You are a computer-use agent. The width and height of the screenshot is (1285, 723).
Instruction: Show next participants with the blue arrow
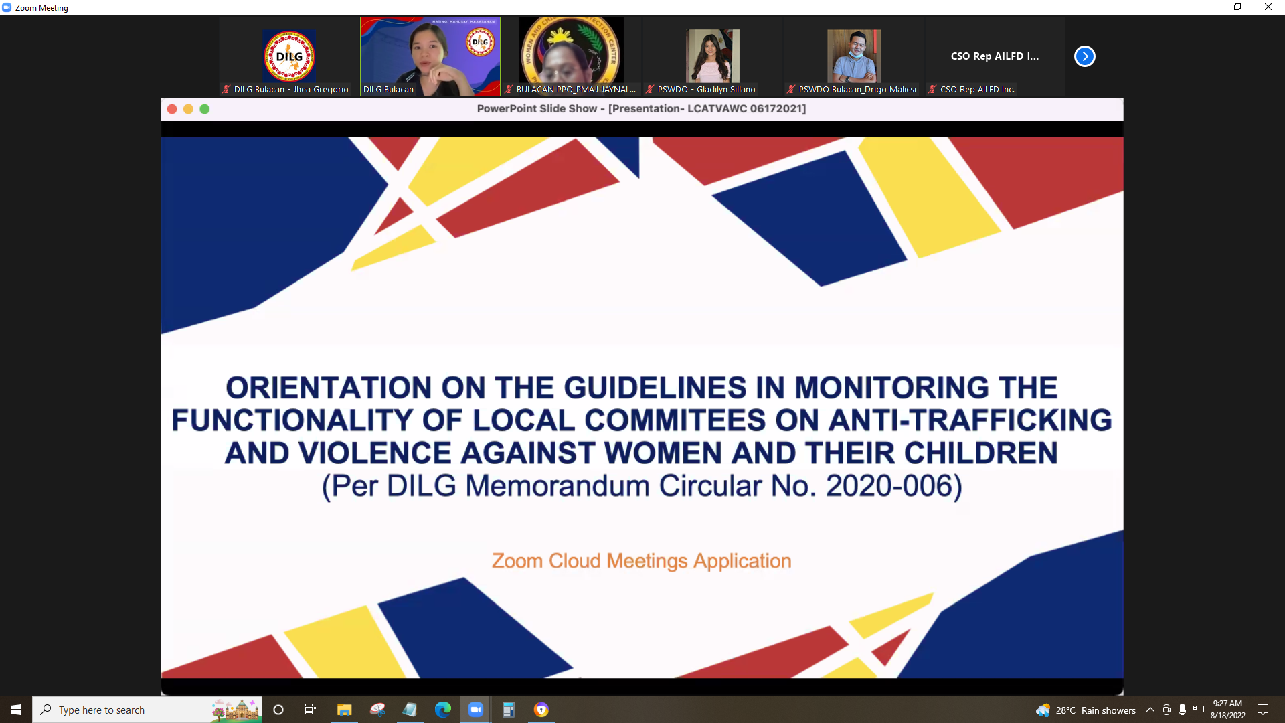click(1084, 56)
